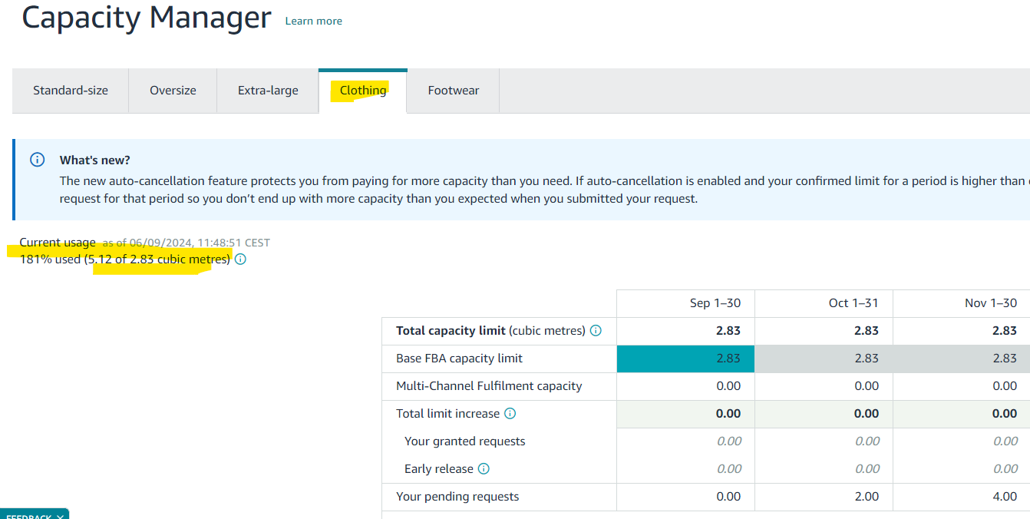Viewport: 1030px width, 519px height.
Task: Click the Sep 1–30 column header
Action: click(685, 303)
